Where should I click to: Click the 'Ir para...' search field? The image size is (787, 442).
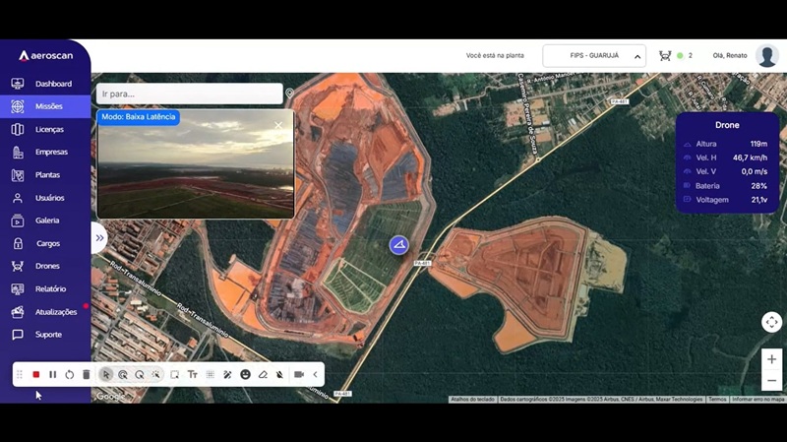tap(190, 94)
